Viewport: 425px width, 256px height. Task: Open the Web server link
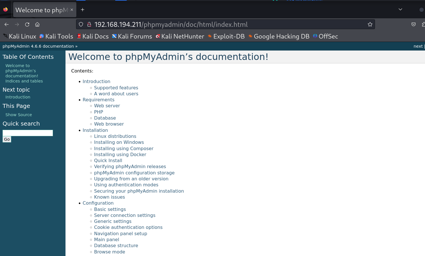107,106
